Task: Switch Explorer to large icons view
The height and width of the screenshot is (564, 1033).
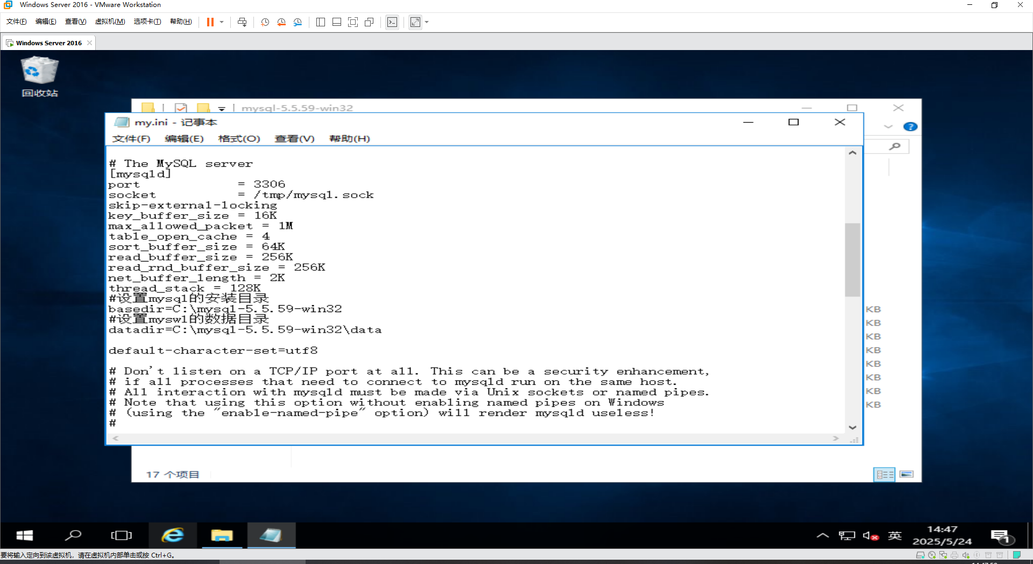Action: click(907, 474)
